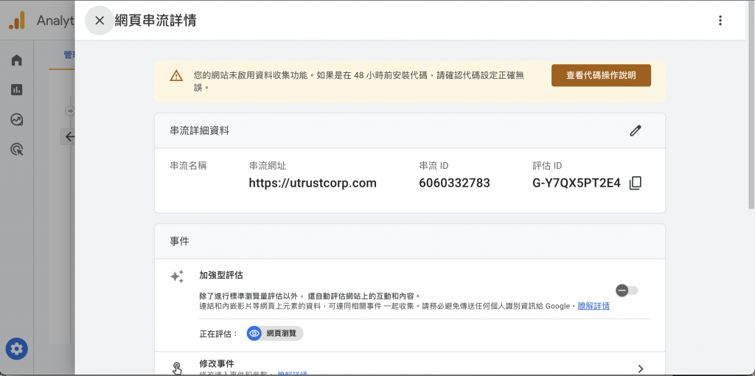
Task: Open the 瞭解詳情 link under enhanced measurement
Action: pyautogui.click(x=594, y=306)
